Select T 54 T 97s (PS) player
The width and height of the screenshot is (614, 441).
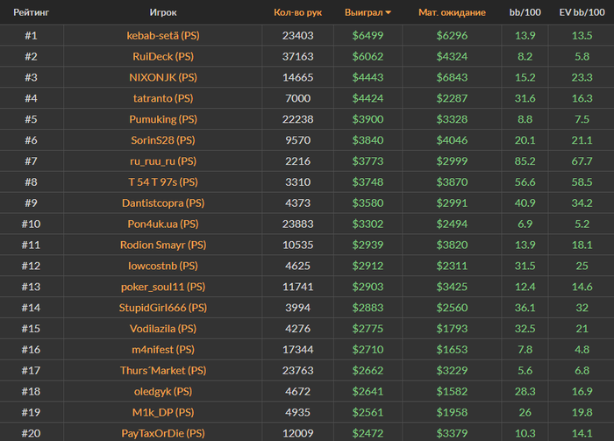point(163,182)
